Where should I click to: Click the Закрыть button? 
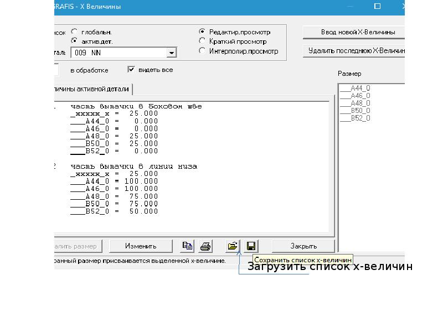point(303,246)
